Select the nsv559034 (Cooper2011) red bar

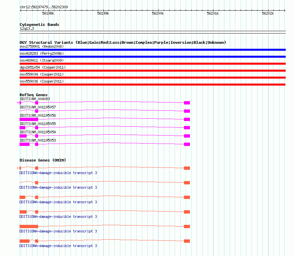pyautogui.click(x=152, y=78)
